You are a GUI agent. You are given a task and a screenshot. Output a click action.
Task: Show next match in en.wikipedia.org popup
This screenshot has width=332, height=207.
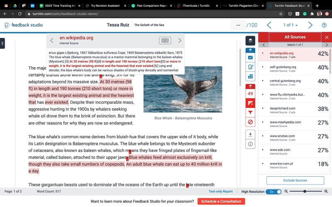180,40
